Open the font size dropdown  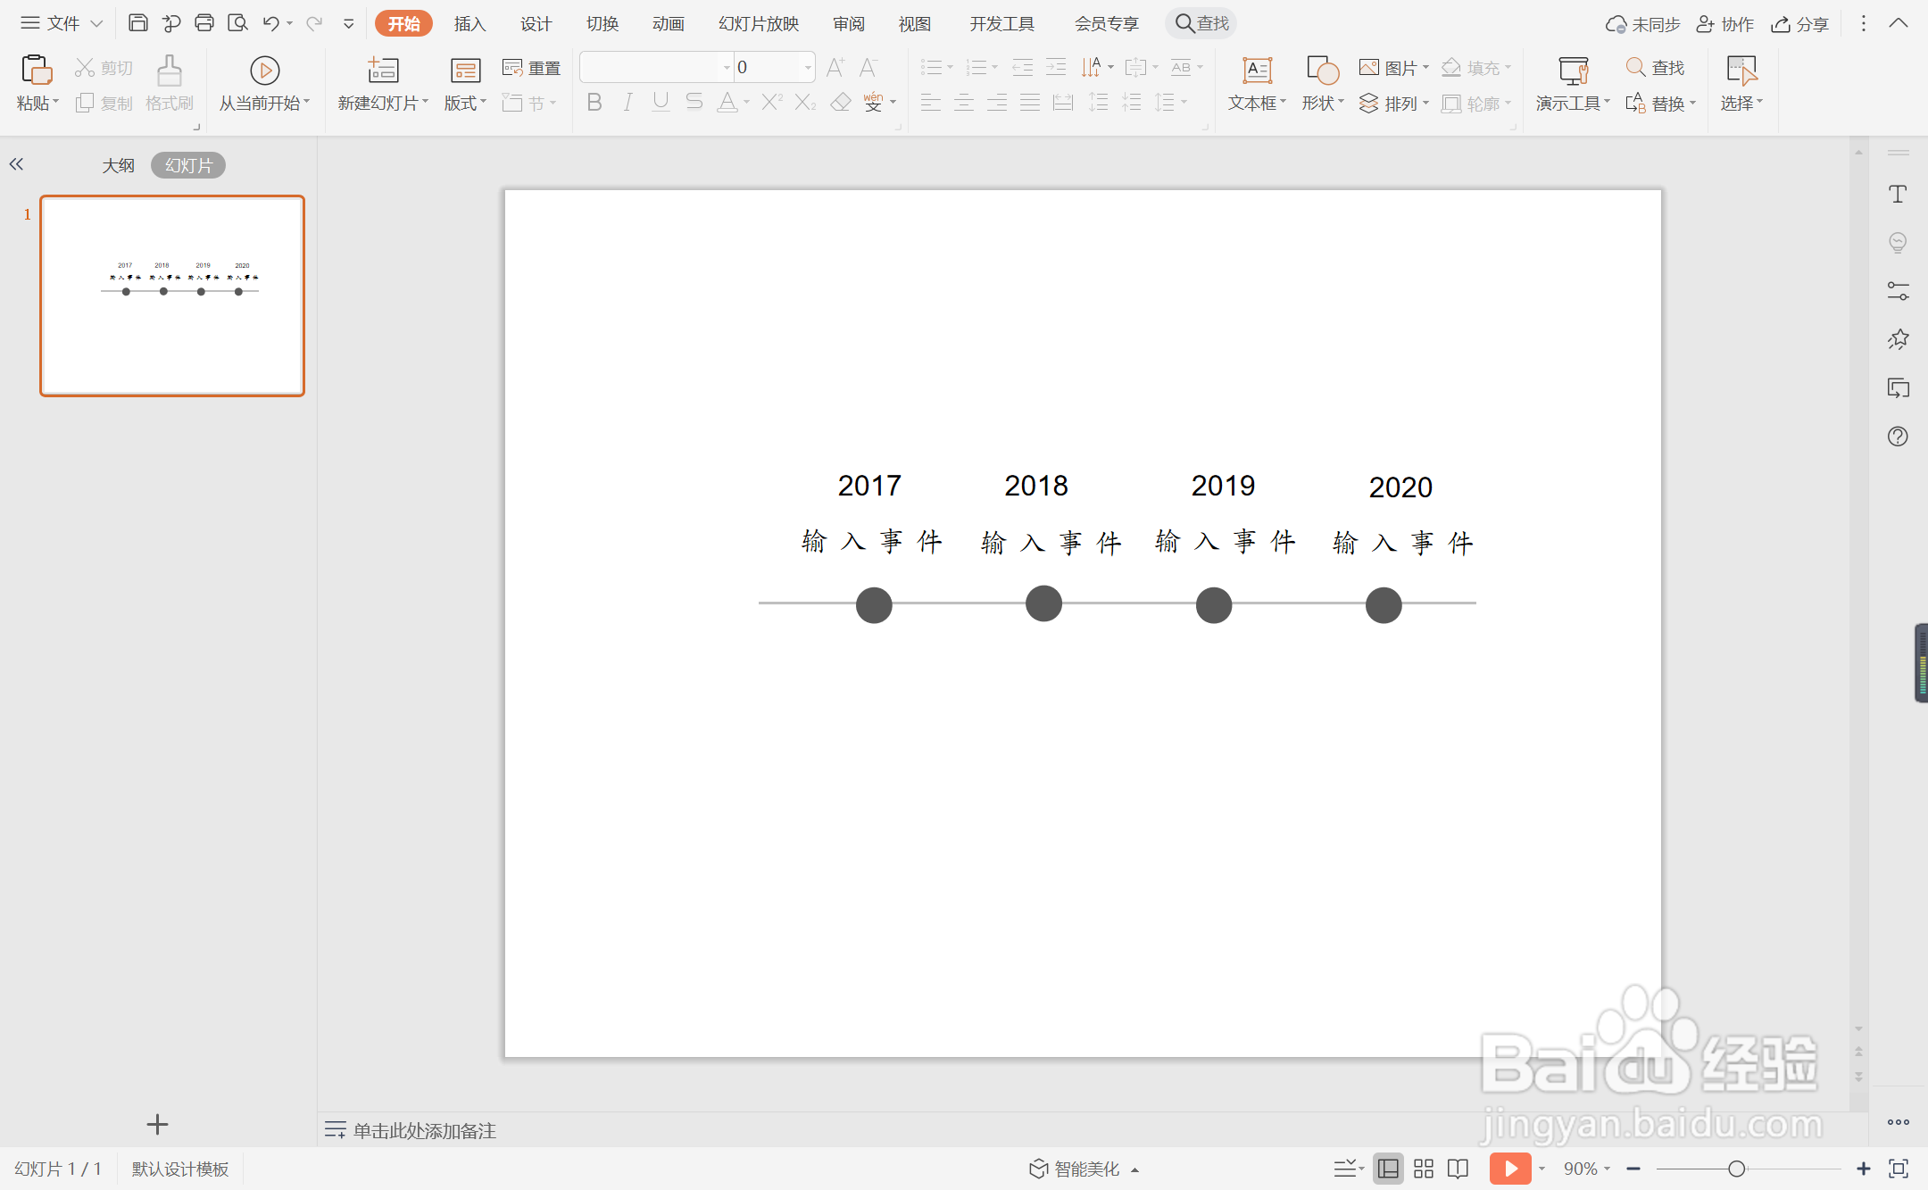tap(807, 68)
